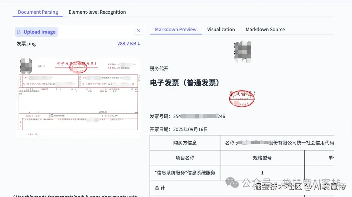The width and height of the screenshot is (352, 197).
Task: Remove the uploaded file via the X icon
Action: coord(139,31)
